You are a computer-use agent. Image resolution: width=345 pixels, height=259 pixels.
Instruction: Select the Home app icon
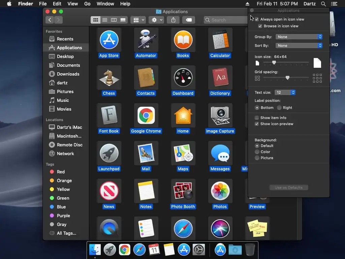tap(183, 115)
